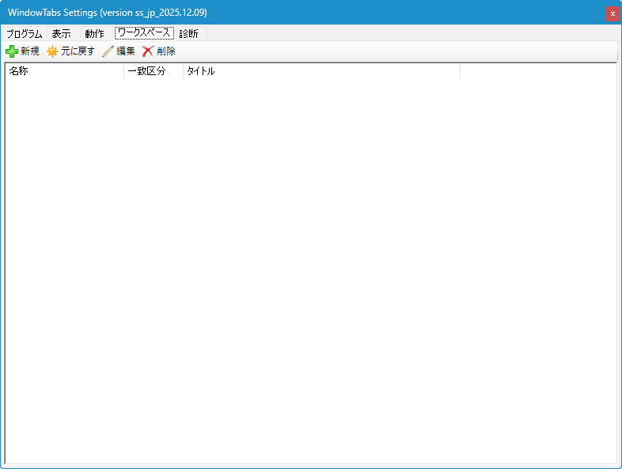This screenshot has height=469, width=622.
Task: Close the WindowTabs Settings window
Action: [612, 13]
